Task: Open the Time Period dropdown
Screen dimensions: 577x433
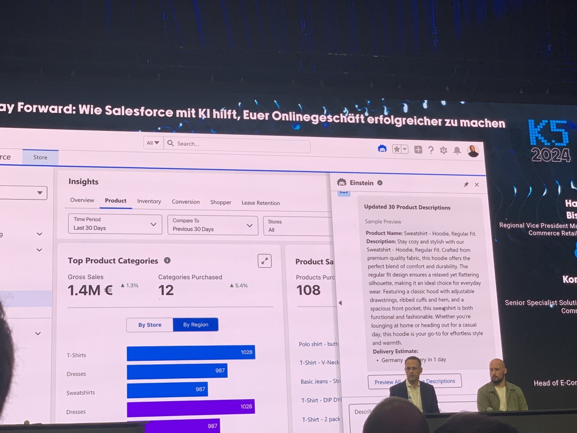Action: [115, 224]
